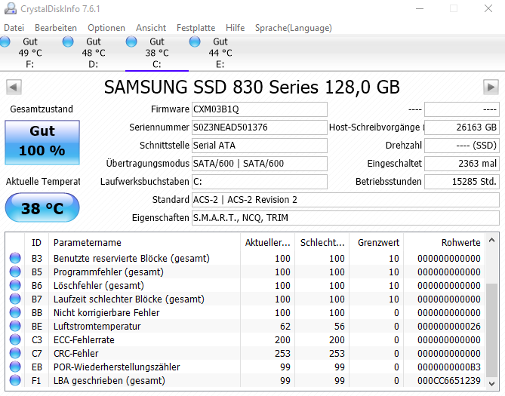Image resolution: width=505 pixels, height=396 pixels.
Task: Click status orb of row C7
Action: tap(15, 353)
